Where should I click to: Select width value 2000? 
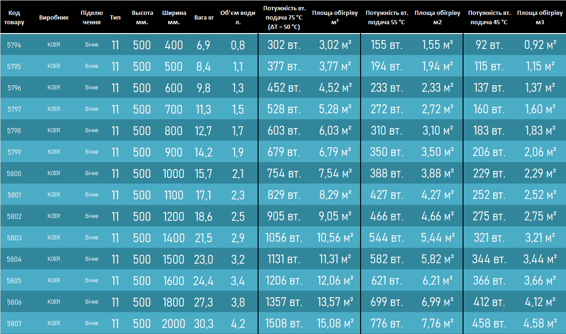pos(173,324)
